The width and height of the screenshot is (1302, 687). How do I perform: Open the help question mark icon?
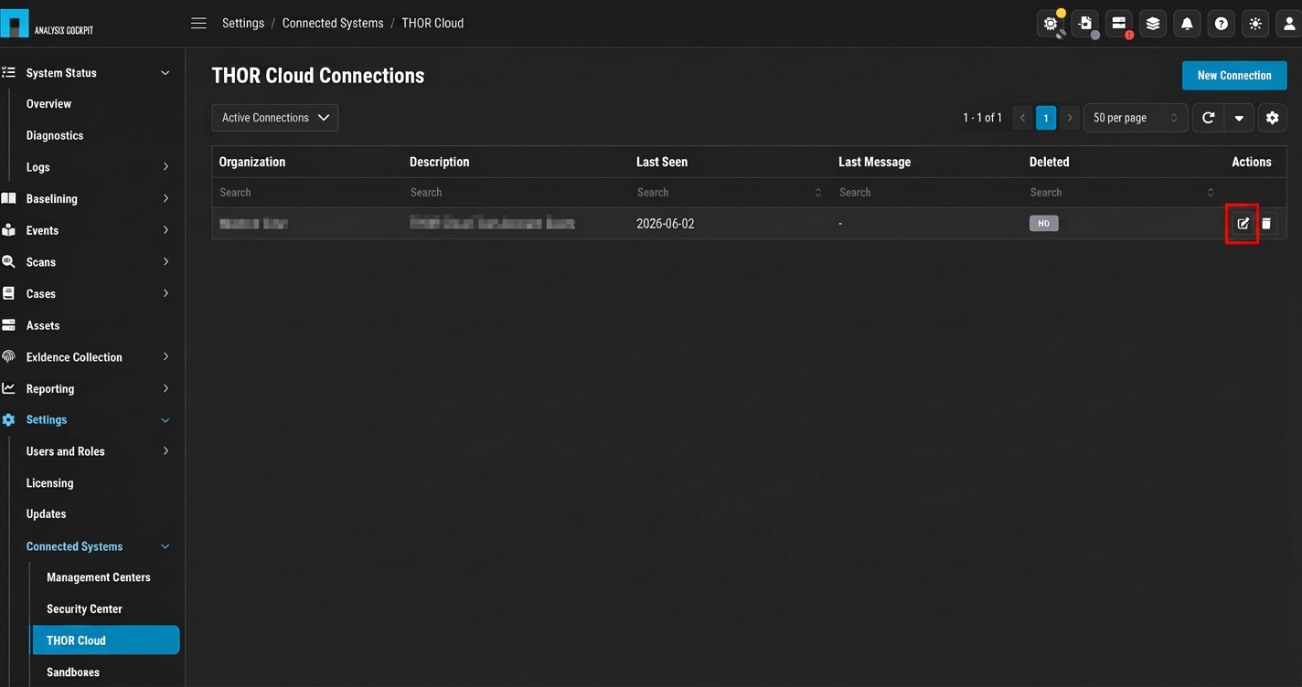(1221, 24)
